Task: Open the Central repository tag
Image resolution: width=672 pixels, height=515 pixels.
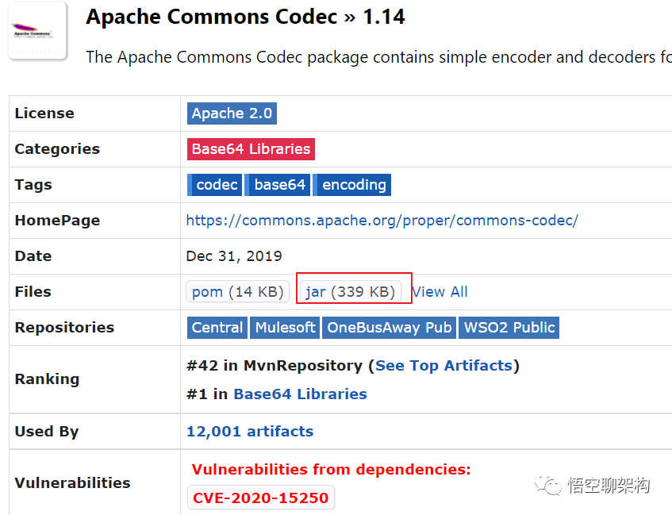Action: click(217, 328)
